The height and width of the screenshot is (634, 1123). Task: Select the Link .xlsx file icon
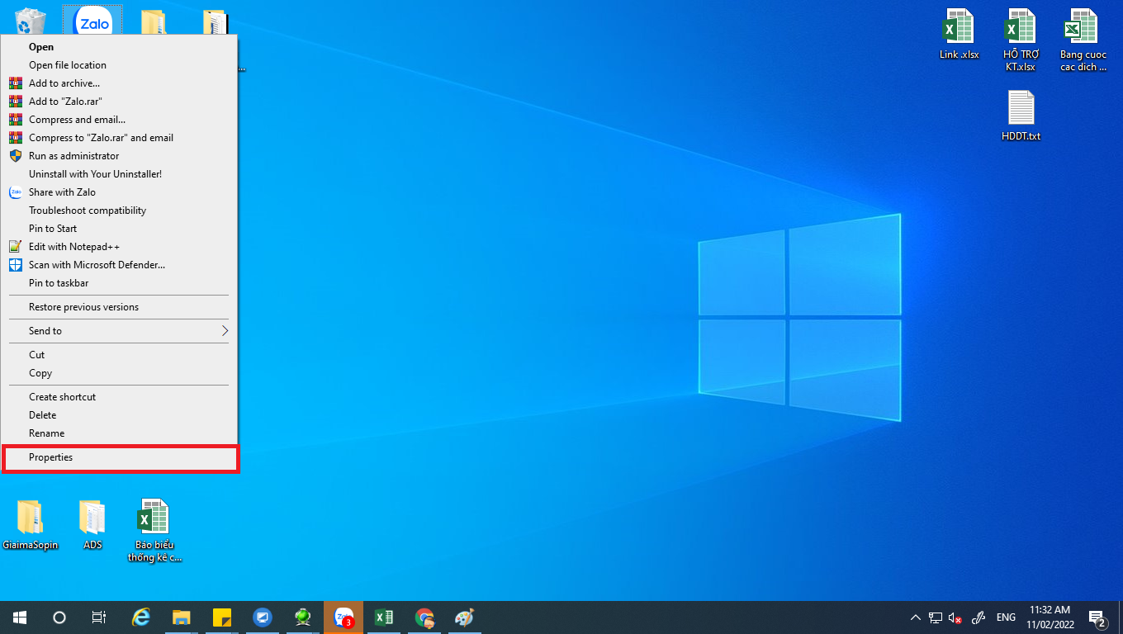pos(959,34)
